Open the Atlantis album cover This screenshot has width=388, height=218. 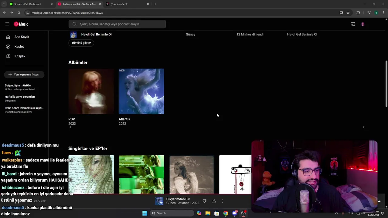pos(141,91)
